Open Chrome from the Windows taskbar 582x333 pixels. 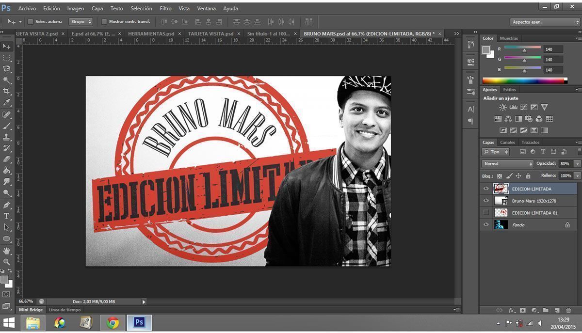[113, 322]
